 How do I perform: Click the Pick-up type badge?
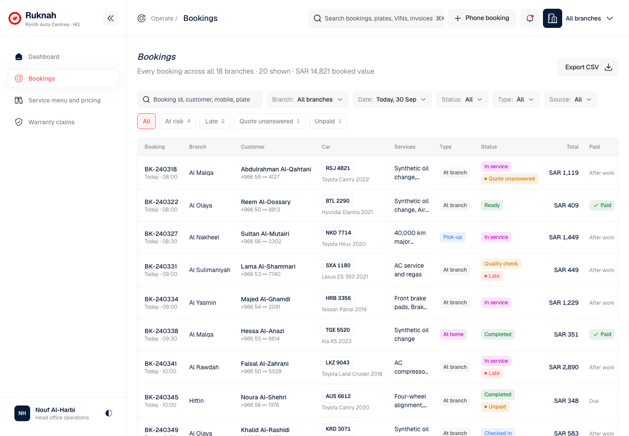point(453,237)
